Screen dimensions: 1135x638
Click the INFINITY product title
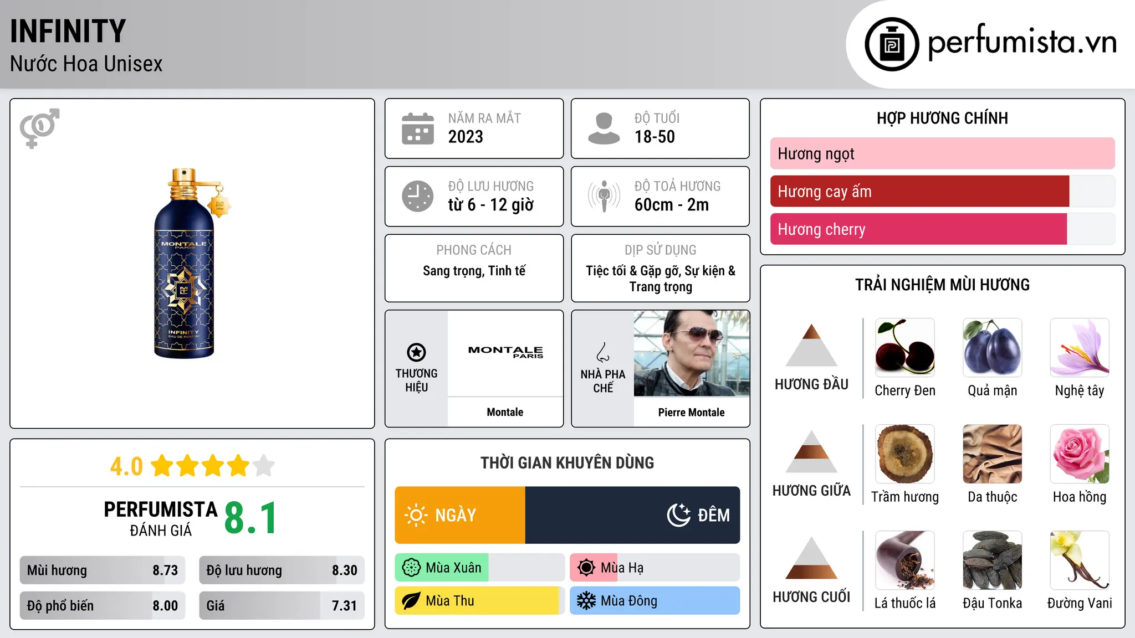[x=68, y=31]
